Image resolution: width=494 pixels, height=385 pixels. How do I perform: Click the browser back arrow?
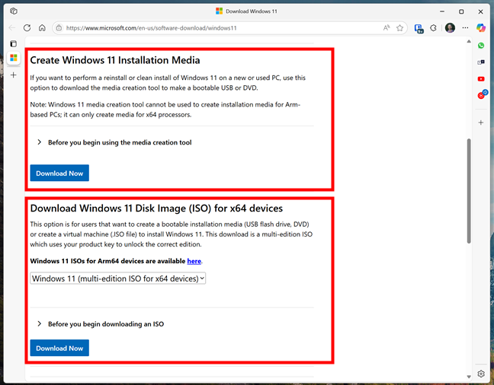pyautogui.click(x=12, y=28)
